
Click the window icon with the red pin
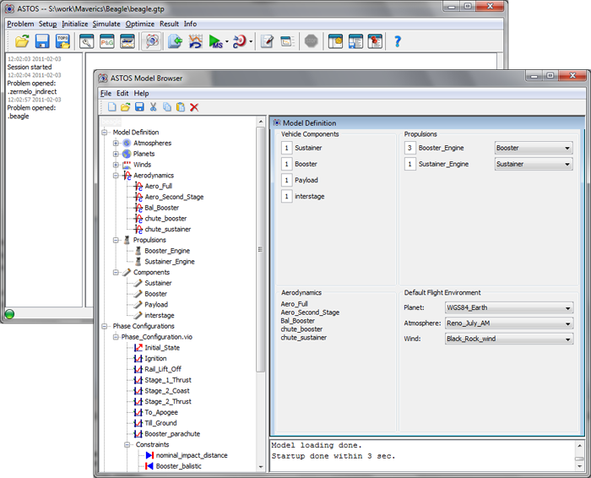point(375,41)
